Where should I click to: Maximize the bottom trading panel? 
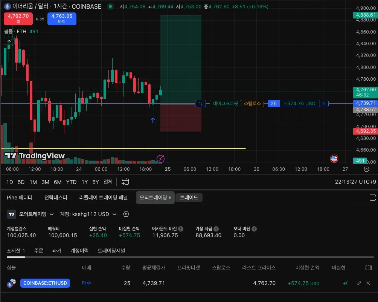pyautogui.click(x=372, y=198)
